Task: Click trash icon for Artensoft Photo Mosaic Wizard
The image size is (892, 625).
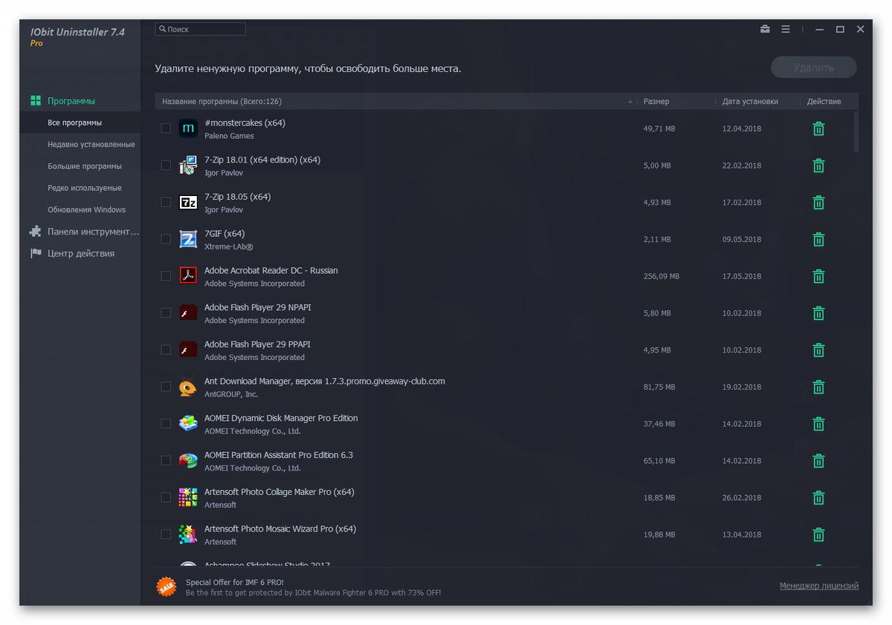Action: click(x=818, y=534)
